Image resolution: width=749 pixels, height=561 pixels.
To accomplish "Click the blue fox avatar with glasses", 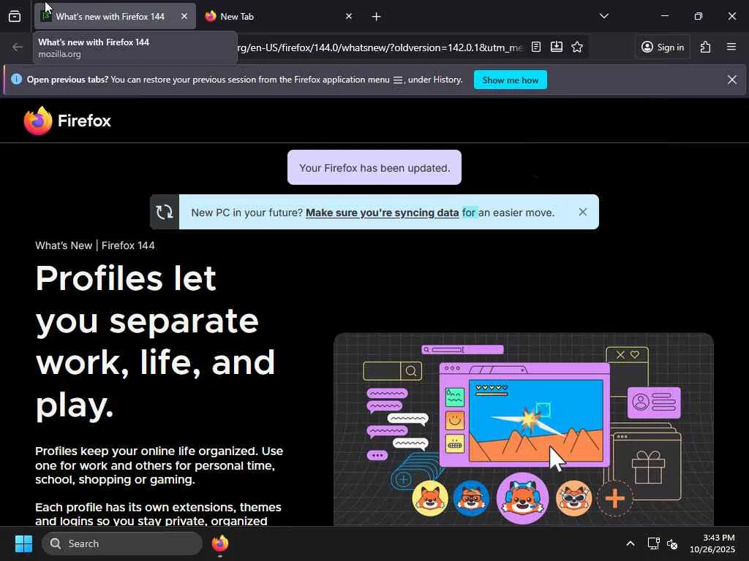I will [471, 498].
